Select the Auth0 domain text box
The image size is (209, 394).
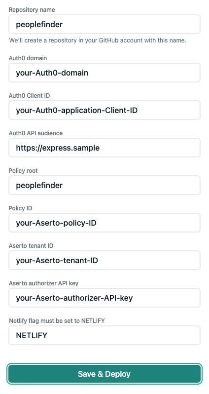(104, 73)
